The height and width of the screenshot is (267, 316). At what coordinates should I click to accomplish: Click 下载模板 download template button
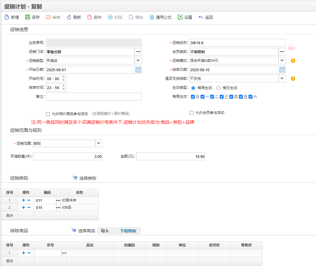coord(128,231)
